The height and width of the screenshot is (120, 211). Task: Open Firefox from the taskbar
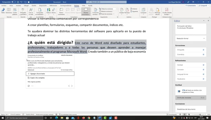click(x=83, y=118)
